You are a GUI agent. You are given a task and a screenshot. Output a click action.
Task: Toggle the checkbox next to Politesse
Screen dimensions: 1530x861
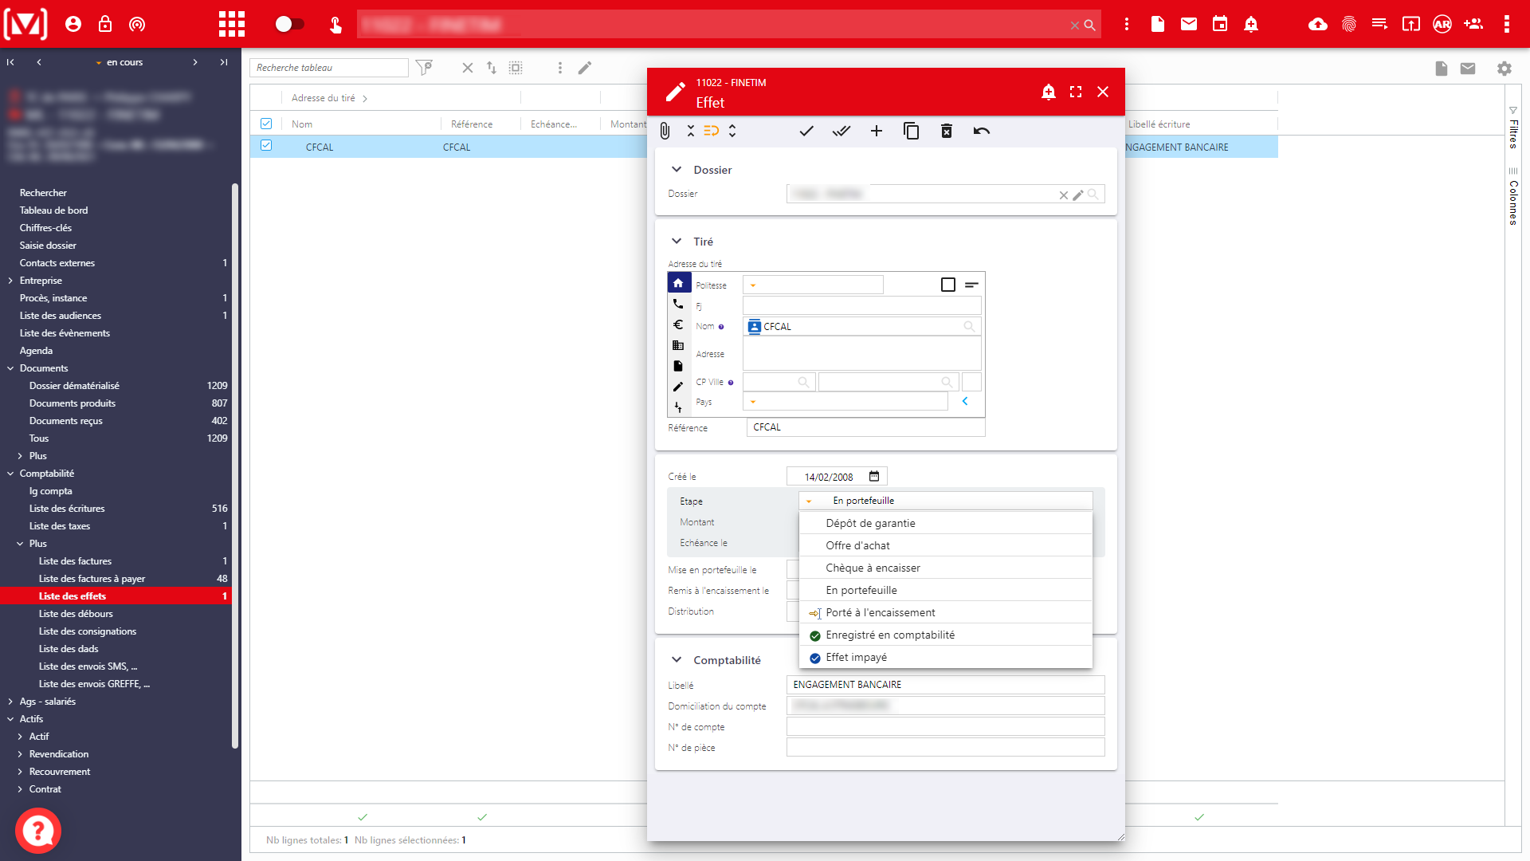point(948,285)
